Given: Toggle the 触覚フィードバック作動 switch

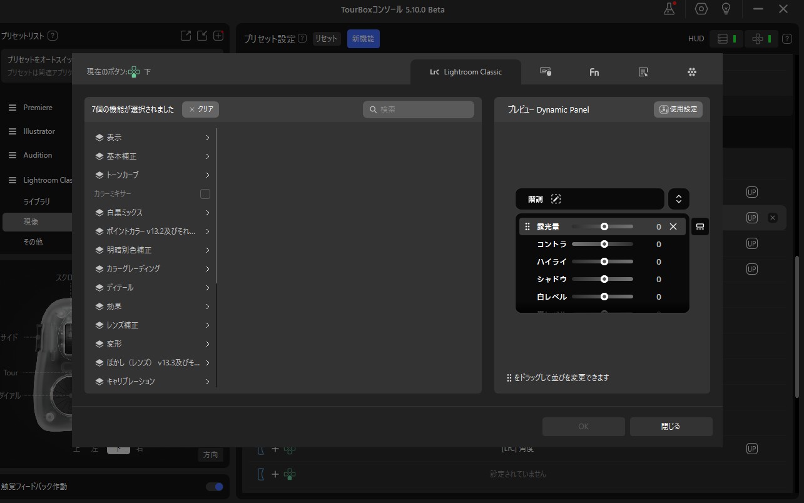Looking at the screenshot, I should click(215, 486).
